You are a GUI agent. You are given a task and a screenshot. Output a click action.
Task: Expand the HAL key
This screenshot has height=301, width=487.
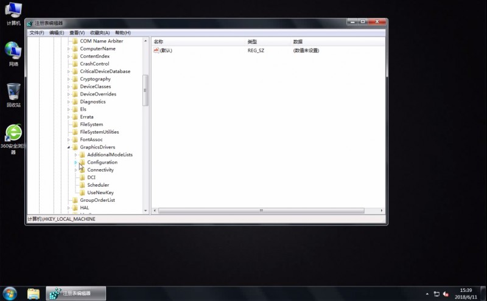[69, 207]
